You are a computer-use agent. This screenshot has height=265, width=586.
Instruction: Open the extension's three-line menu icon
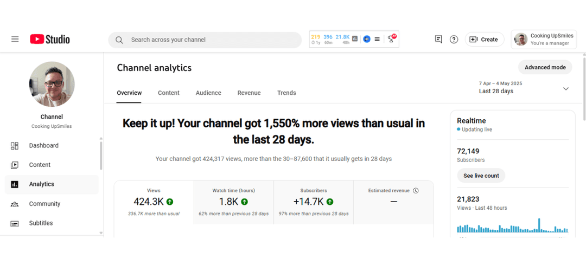[377, 39]
